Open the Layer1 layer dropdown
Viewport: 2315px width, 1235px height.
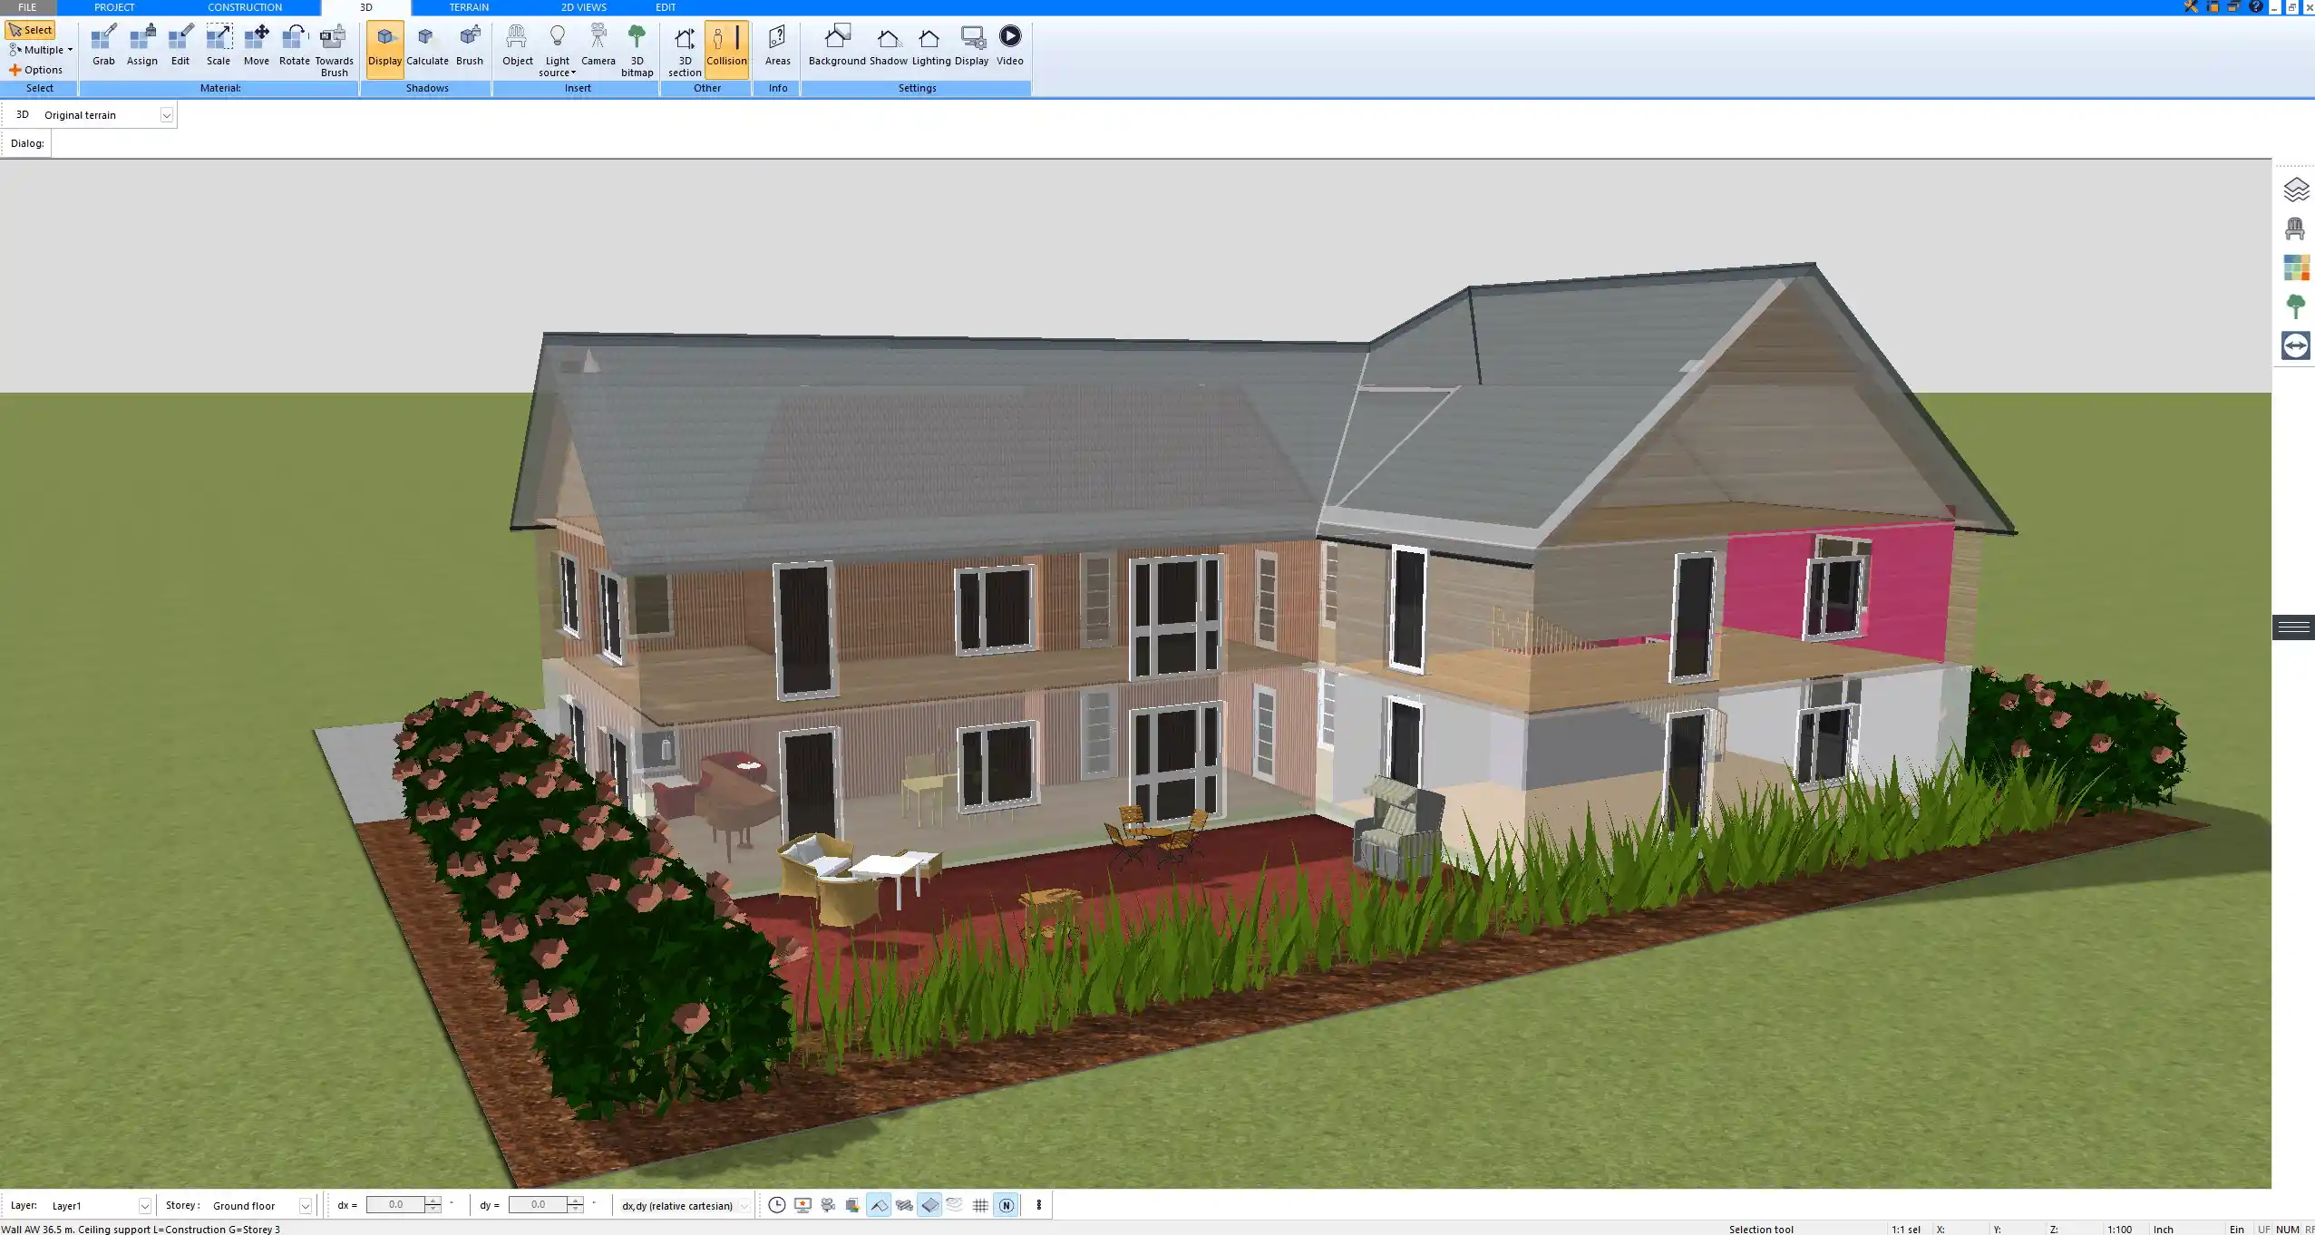[144, 1206]
